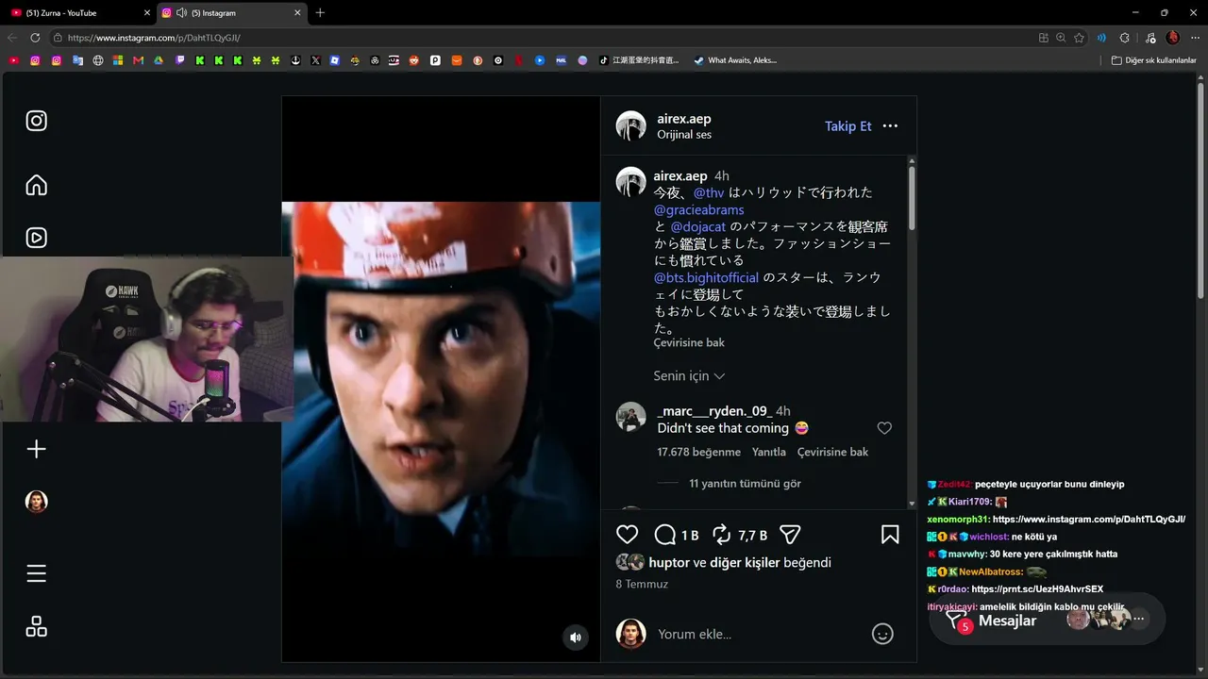The height and width of the screenshot is (679, 1208).
Task: Click the address bar URL field
Action: (x=538, y=38)
